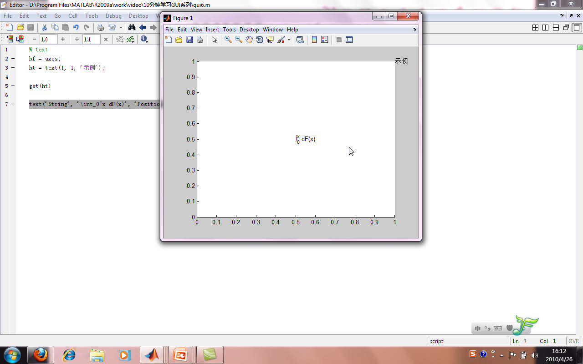Toggle Zoom In tool in Figure
This screenshot has height=364, width=583.
[228, 40]
